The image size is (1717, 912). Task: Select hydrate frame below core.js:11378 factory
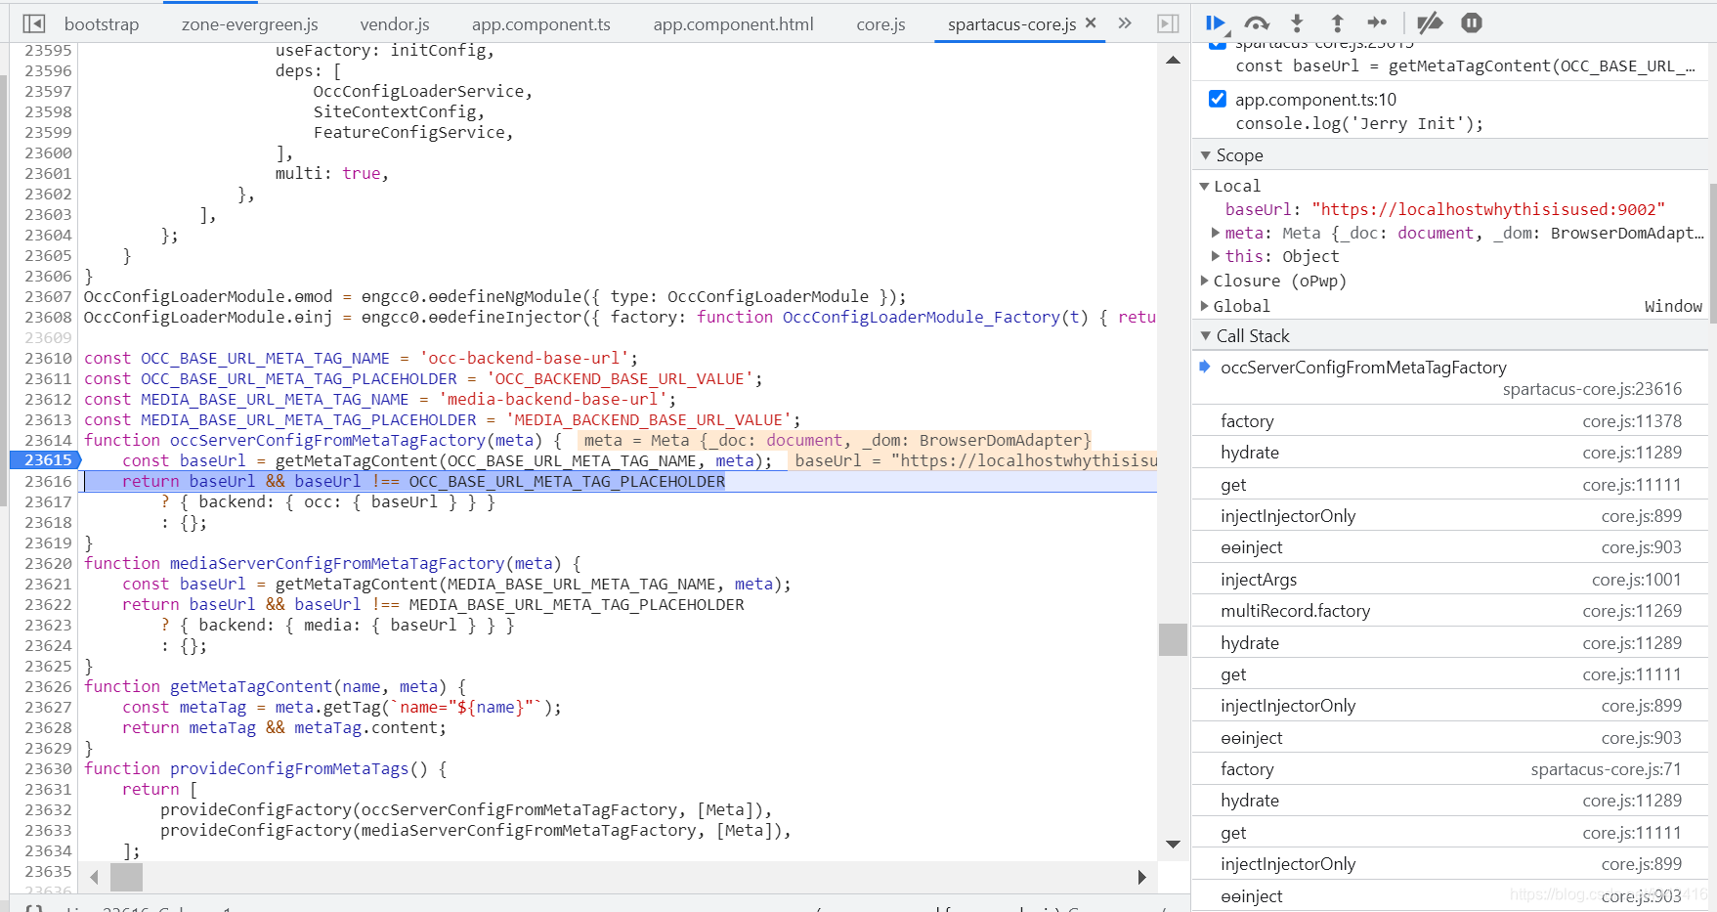tap(1451, 453)
